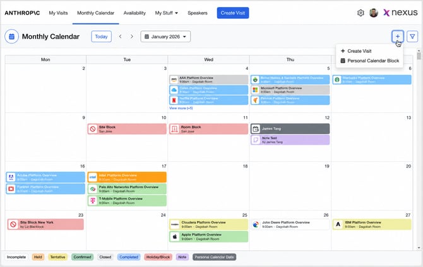Open the Room Block event icon
The height and width of the screenshot is (267, 423).
[174, 129]
